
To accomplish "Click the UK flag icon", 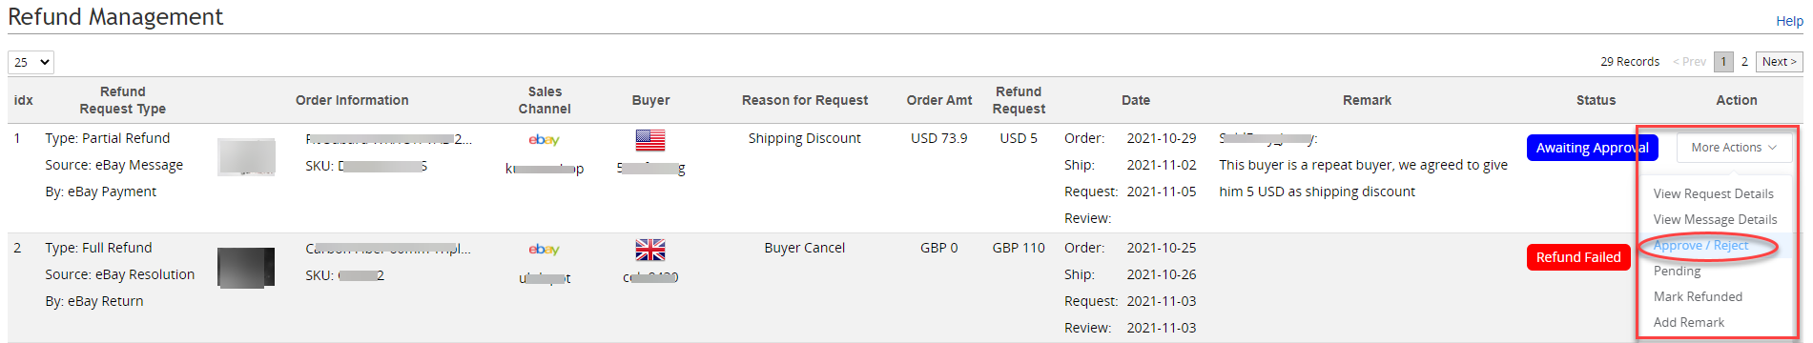I will [650, 250].
